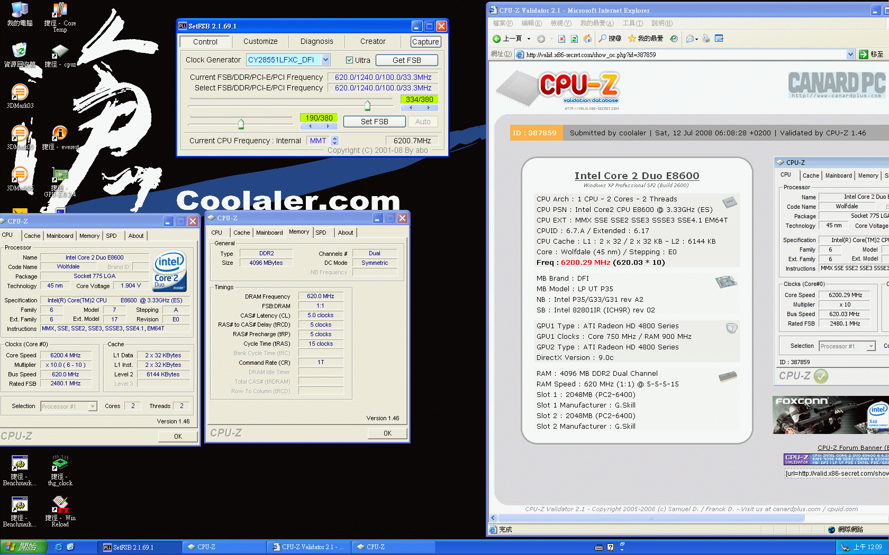
Task: Click the forum banner URL code field
Action: (x=837, y=474)
